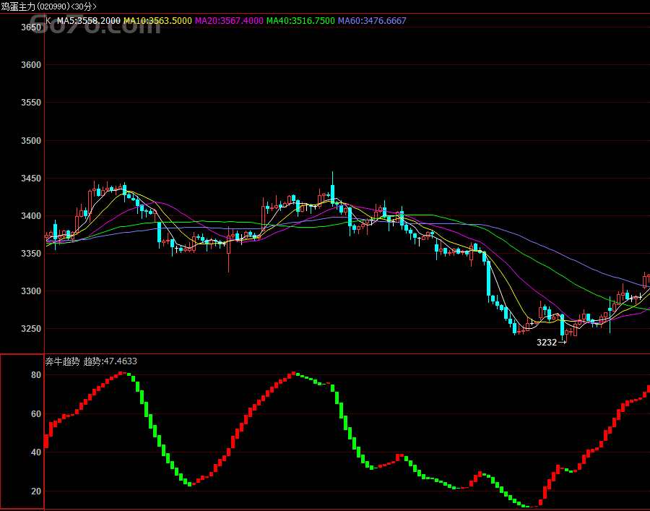Select the 3600 price axis label
Viewport: 650px width, 511px height.
click(x=31, y=65)
